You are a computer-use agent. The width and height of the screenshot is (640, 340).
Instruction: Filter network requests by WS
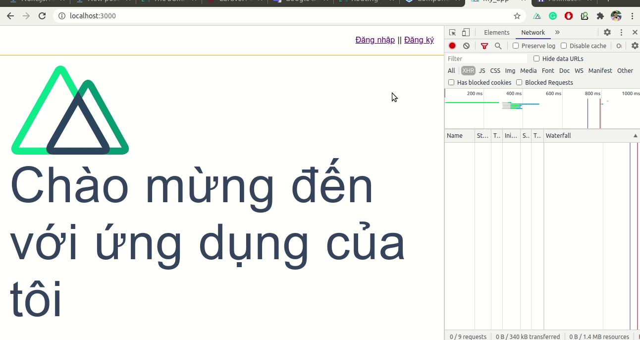[x=579, y=70]
